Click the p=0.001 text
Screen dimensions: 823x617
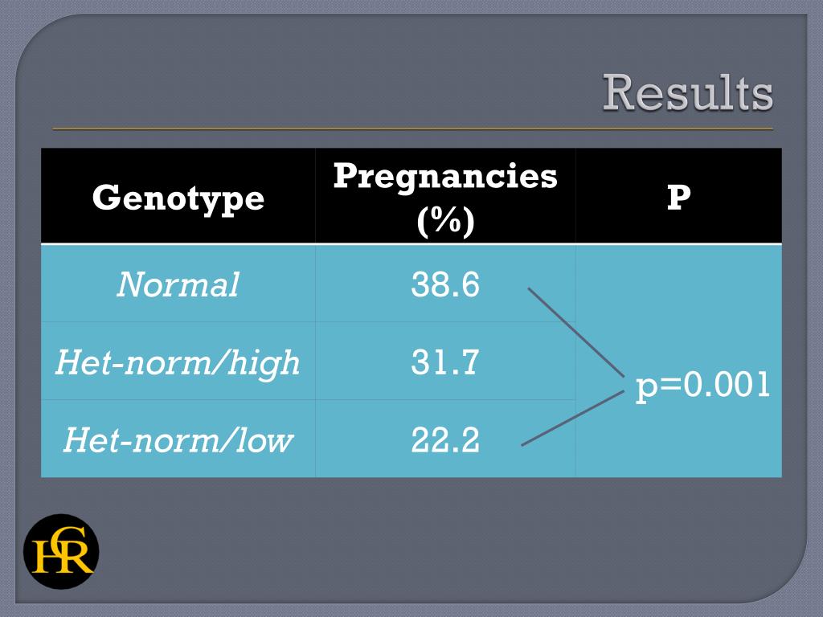702,385
